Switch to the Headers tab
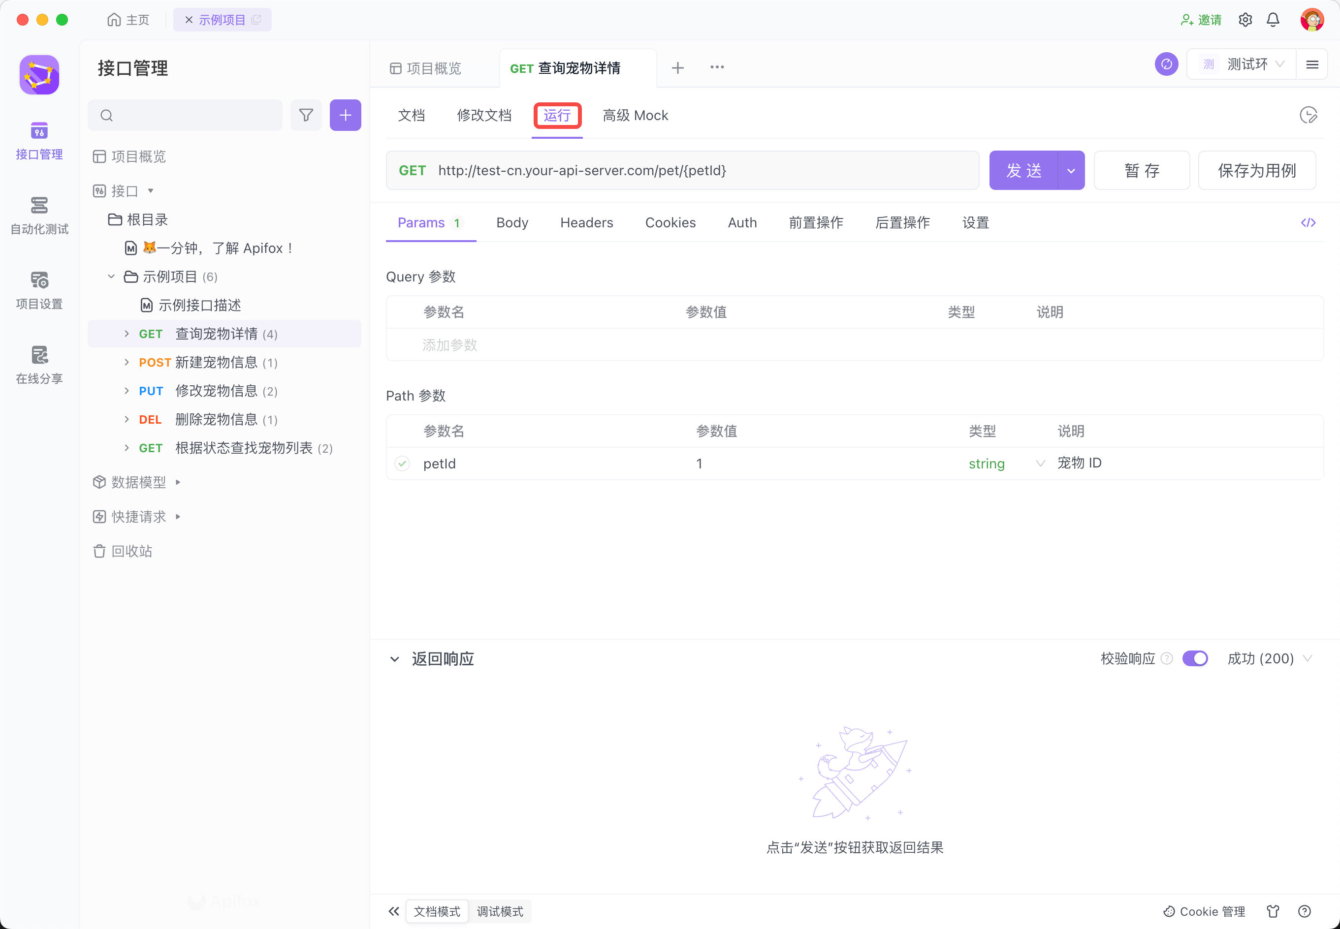 [586, 223]
